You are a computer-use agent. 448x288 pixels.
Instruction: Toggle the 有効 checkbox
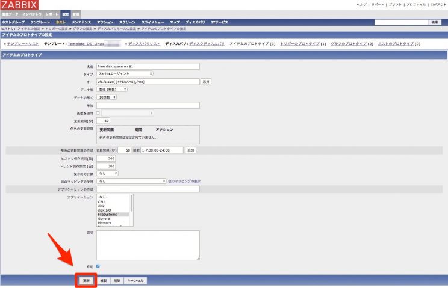click(98, 266)
